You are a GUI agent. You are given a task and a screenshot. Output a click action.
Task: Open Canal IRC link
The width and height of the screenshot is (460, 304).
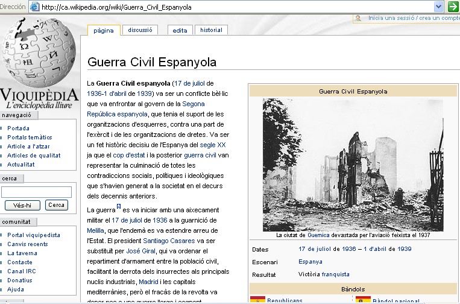tap(22, 271)
